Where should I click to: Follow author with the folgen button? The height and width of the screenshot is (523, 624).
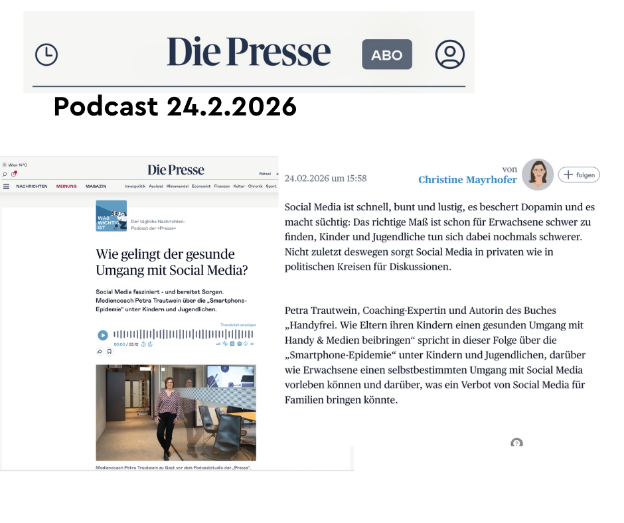tap(579, 175)
